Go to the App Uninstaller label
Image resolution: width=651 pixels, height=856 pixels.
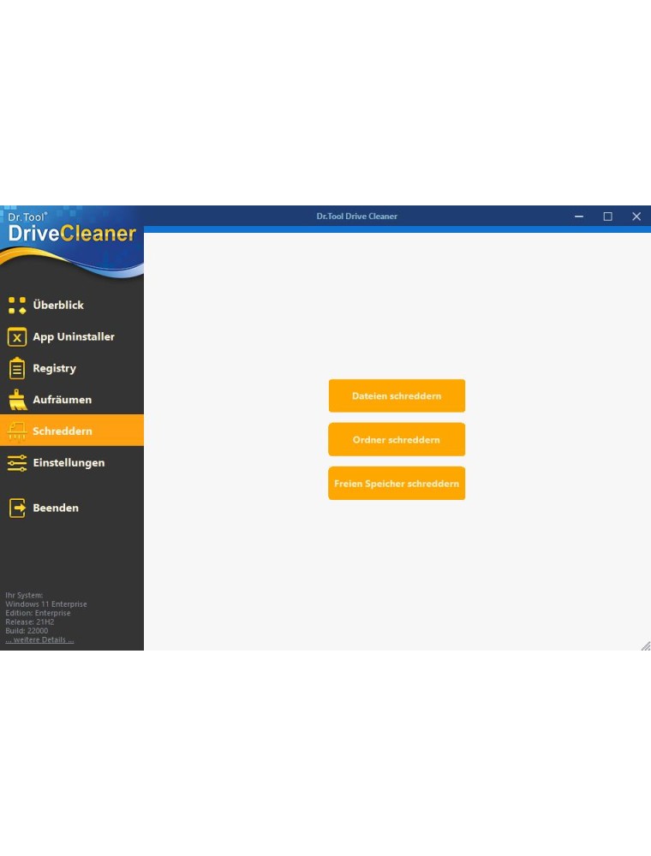tap(74, 337)
